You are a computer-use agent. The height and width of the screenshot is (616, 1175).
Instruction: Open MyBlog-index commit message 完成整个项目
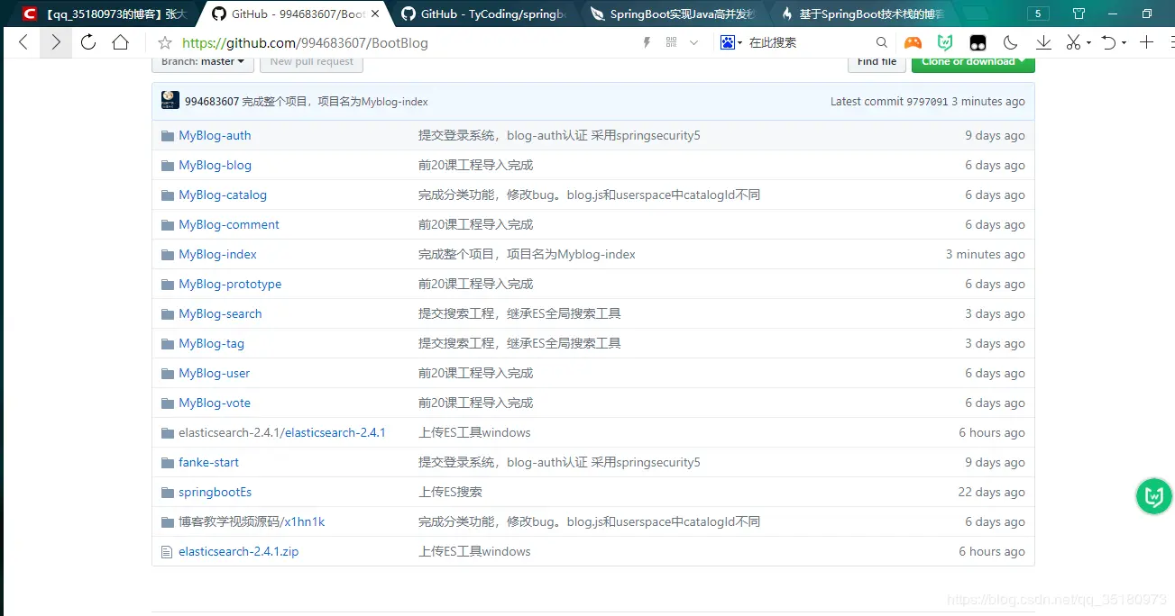tap(527, 254)
